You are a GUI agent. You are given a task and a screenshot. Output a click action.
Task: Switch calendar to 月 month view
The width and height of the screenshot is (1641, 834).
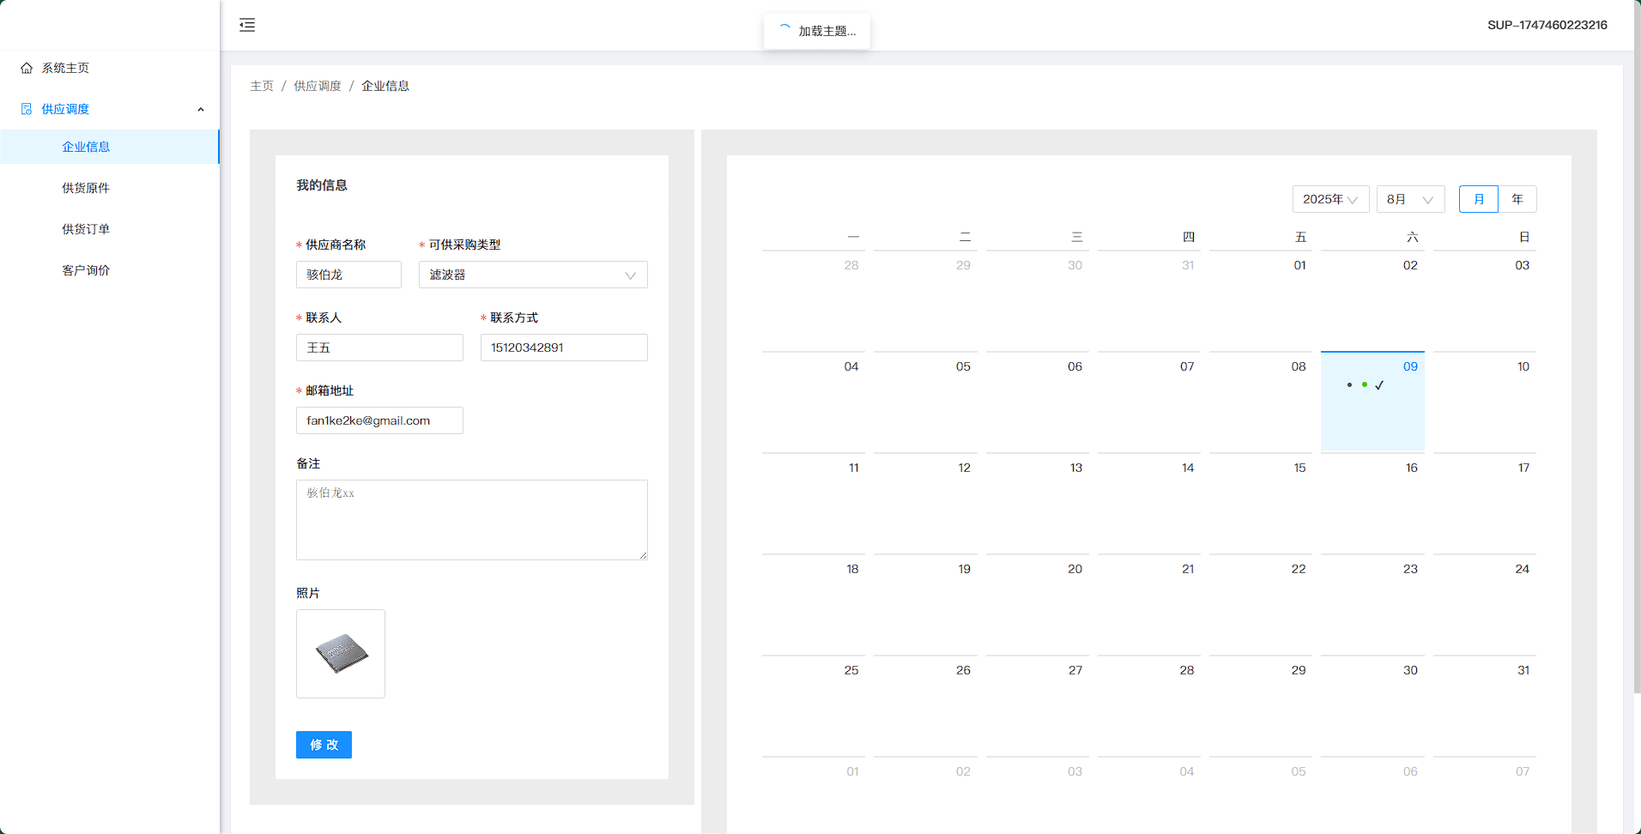coord(1478,199)
